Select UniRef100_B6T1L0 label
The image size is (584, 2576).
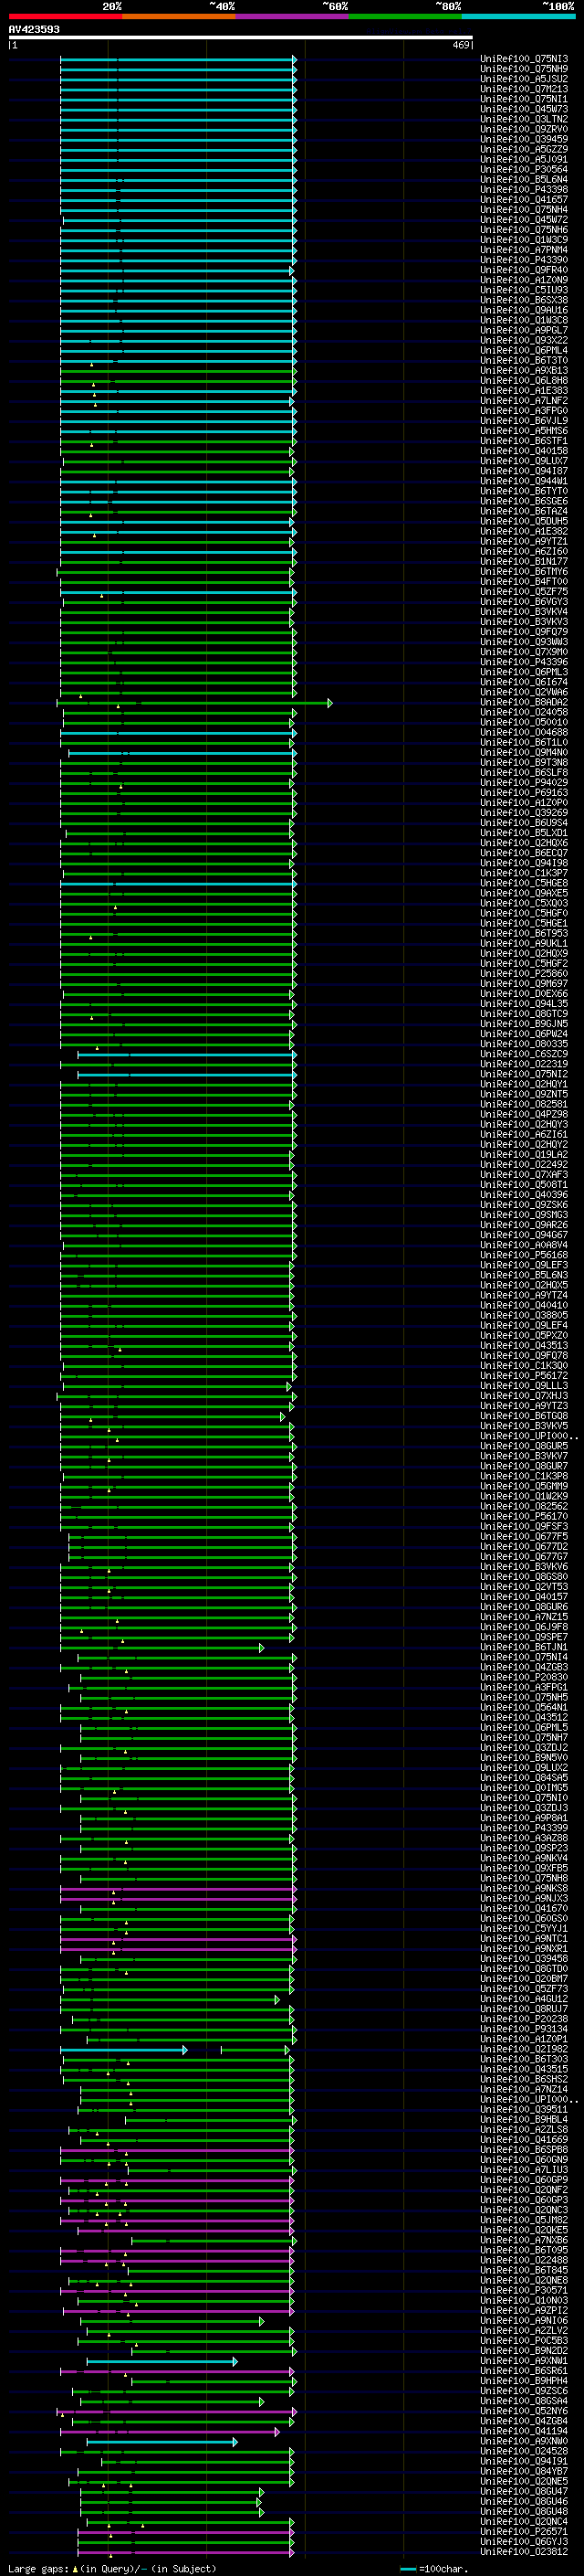[524, 742]
